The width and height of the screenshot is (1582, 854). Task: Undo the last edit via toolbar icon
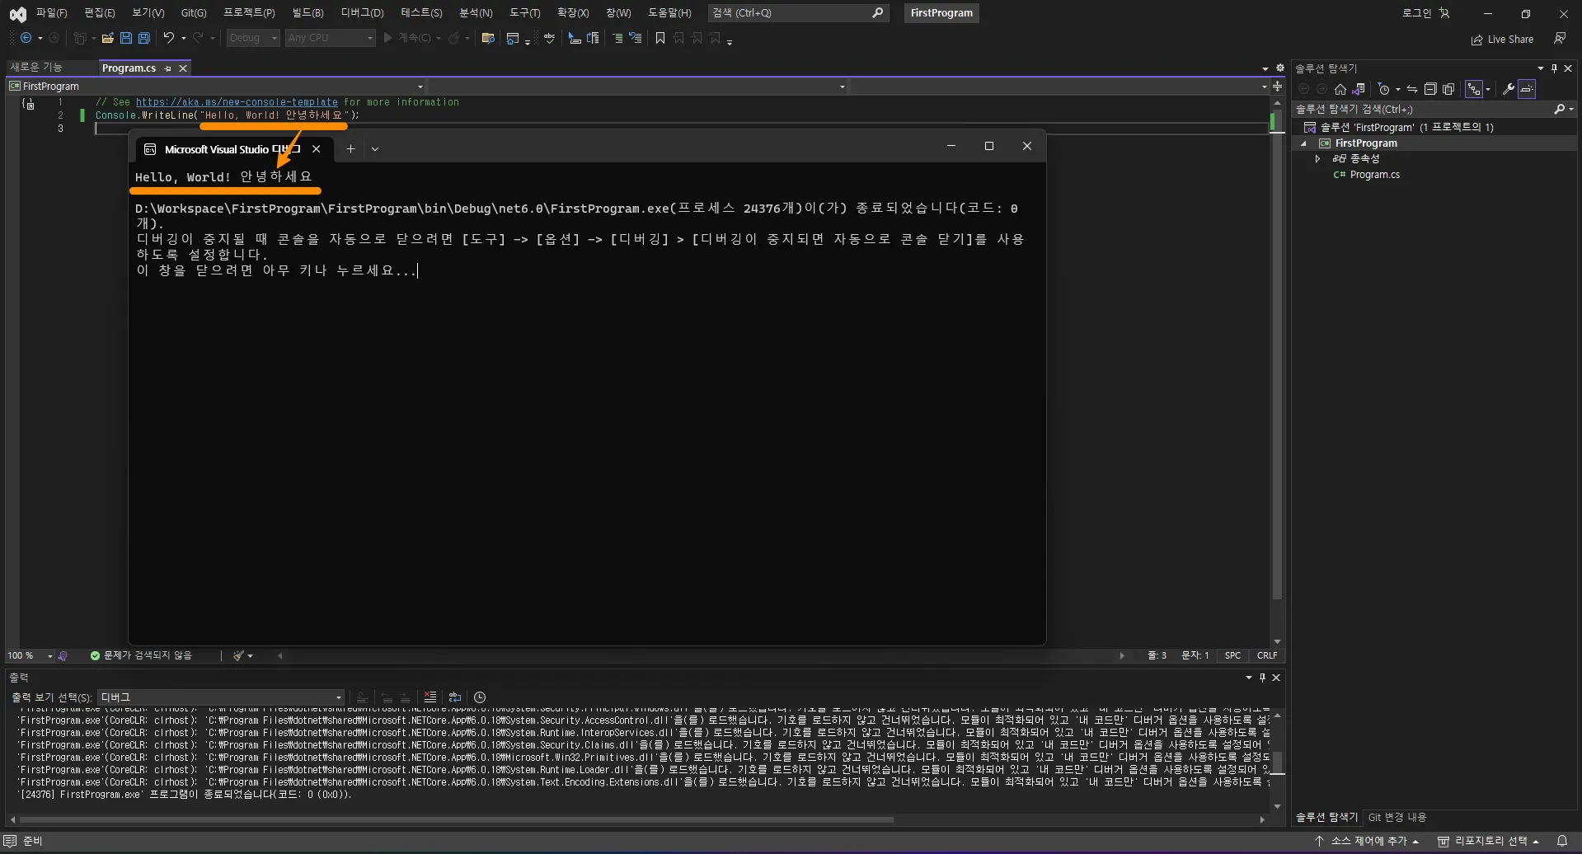pyautogui.click(x=169, y=38)
